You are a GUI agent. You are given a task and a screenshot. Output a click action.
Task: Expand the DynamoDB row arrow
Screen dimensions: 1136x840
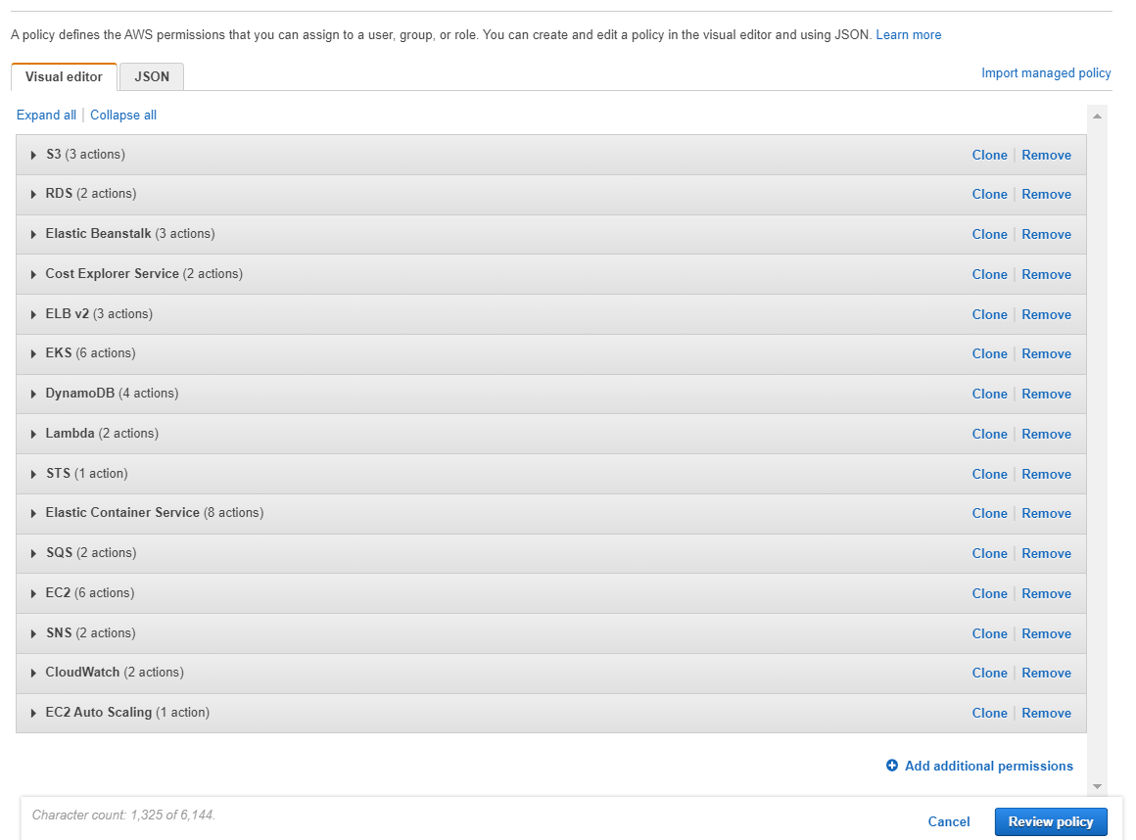coord(33,394)
